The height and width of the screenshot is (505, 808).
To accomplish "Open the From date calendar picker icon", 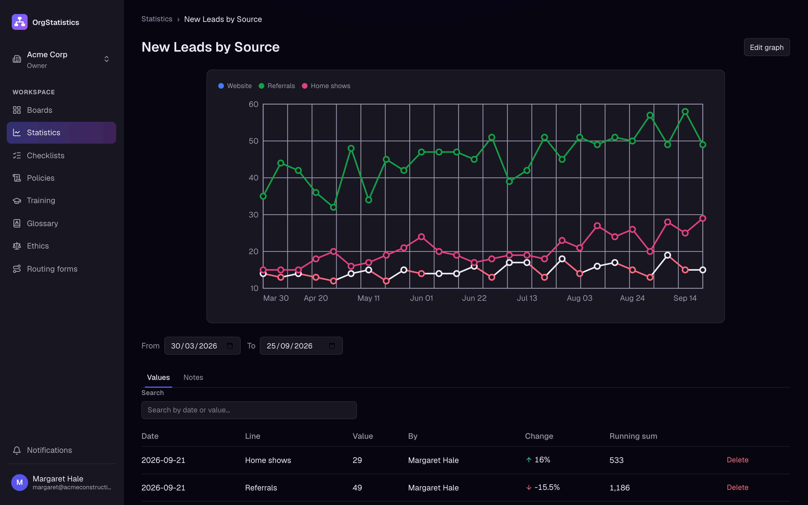I will click(230, 346).
